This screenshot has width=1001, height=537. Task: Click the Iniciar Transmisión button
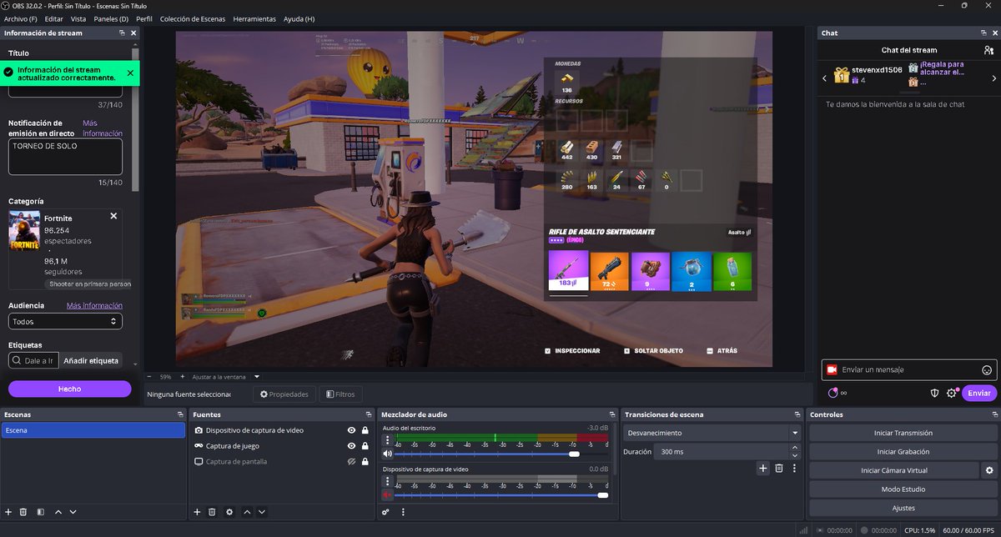(904, 433)
